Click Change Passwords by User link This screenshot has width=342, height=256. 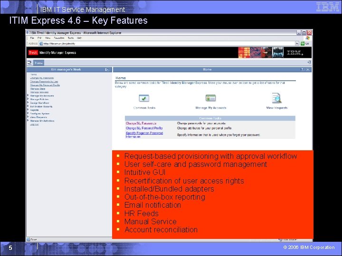tap(44, 82)
